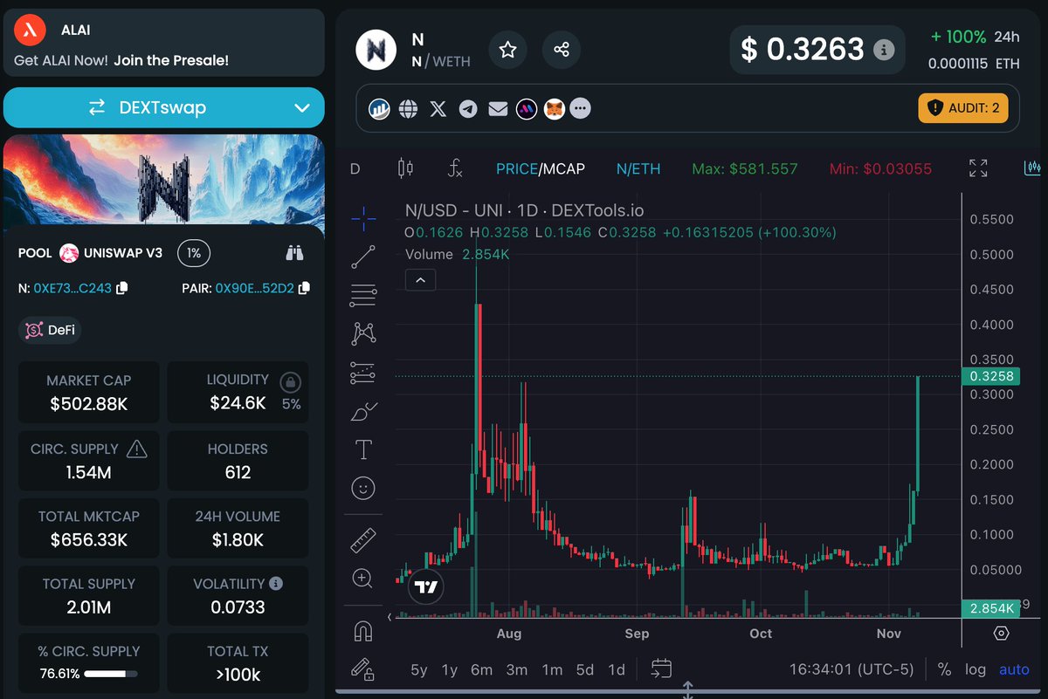Open the indicators fx menu
1048x699 pixels.
point(454,168)
